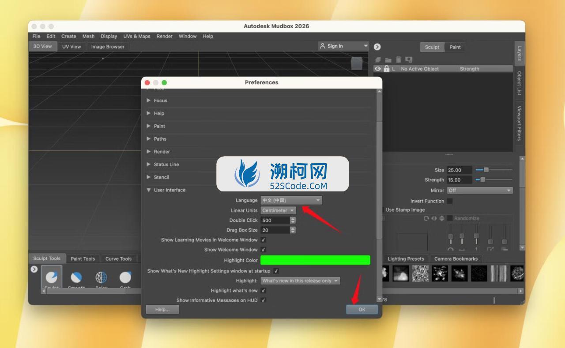Click the view cube in the 3D viewport

[x=357, y=63]
